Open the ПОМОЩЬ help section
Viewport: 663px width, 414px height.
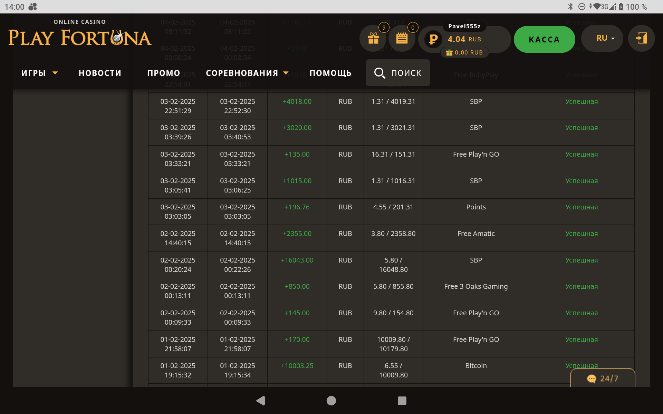pos(330,73)
